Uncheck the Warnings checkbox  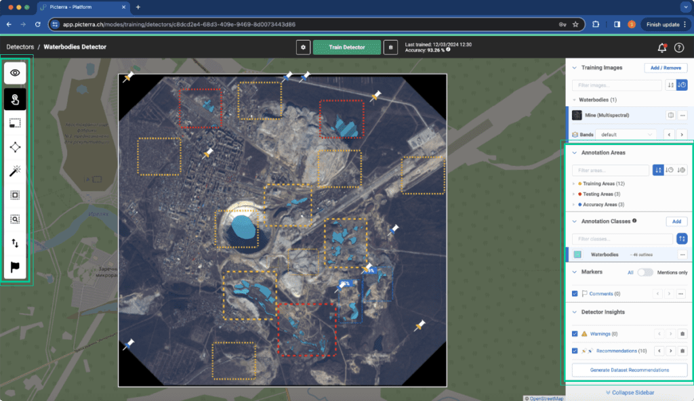tap(575, 334)
